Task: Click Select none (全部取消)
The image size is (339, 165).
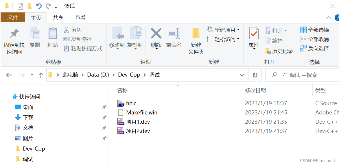Action: (x=315, y=39)
